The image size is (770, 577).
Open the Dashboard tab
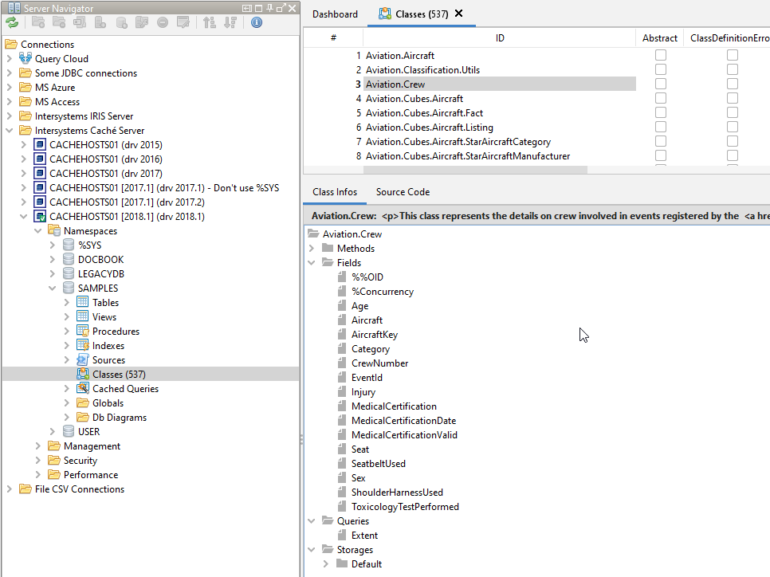pyautogui.click(x=335, y=14)
